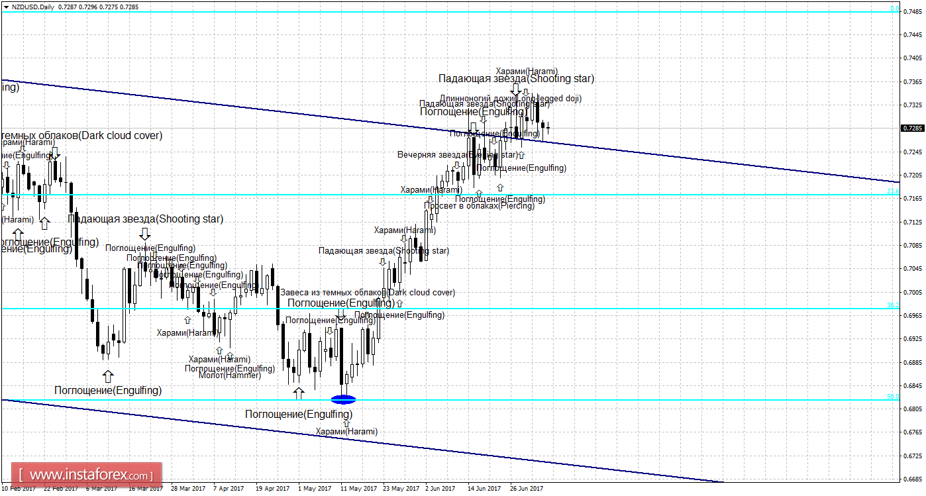This screenshot has height=496, width=926.
Task: Click the current price tag 0.7285
Action: [x=913, y=128]
